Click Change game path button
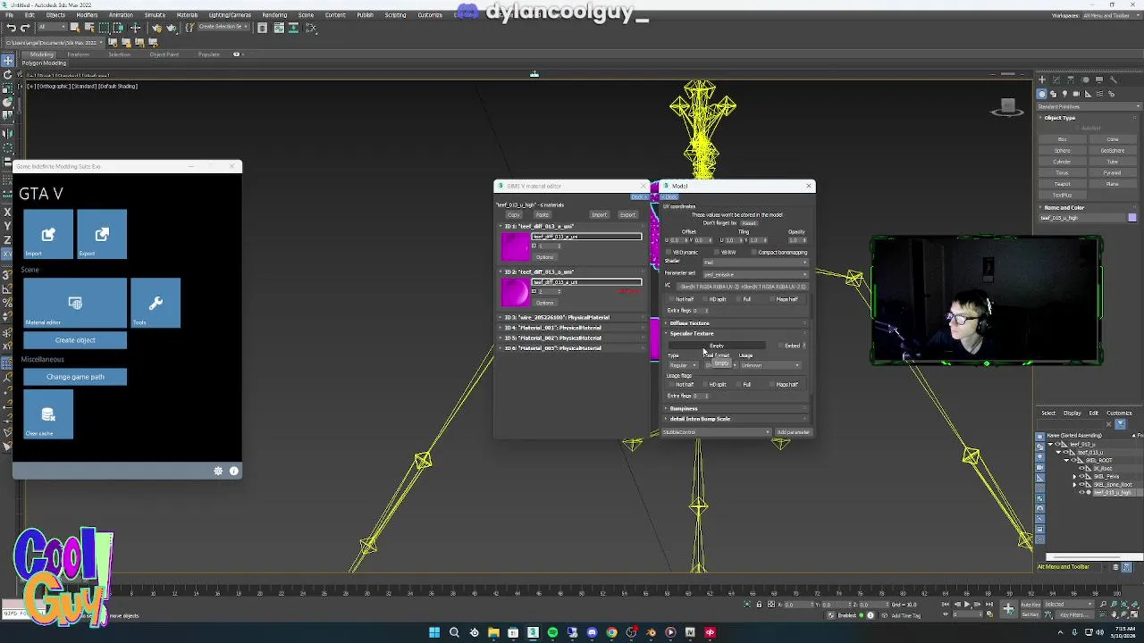1144x643 pixels. pyautogui.click(x=75, y=377)
